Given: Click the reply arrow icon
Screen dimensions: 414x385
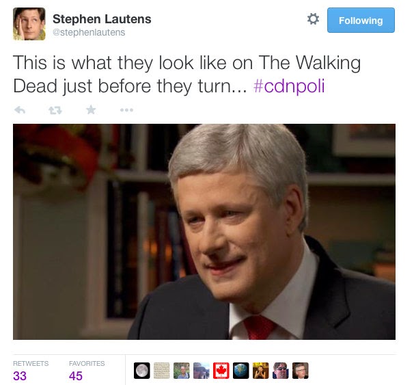Looking at the screenshot, I should point(20,109).
